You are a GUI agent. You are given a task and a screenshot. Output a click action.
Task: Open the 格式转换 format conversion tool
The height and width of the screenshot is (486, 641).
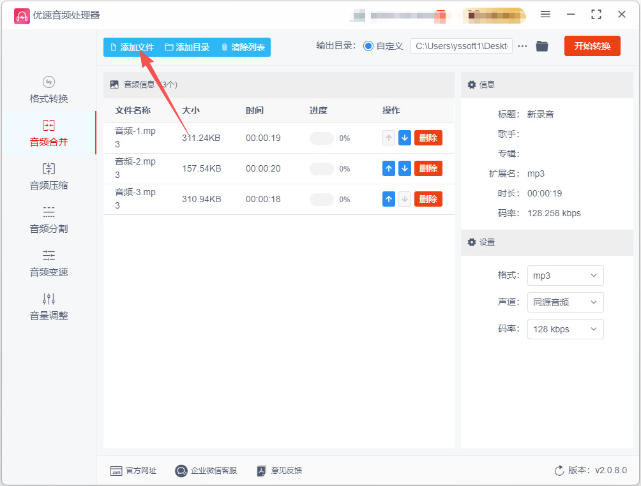49,90
